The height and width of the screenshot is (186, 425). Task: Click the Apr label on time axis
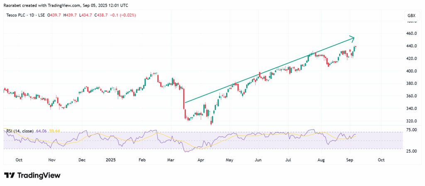(x=201, y=159)
